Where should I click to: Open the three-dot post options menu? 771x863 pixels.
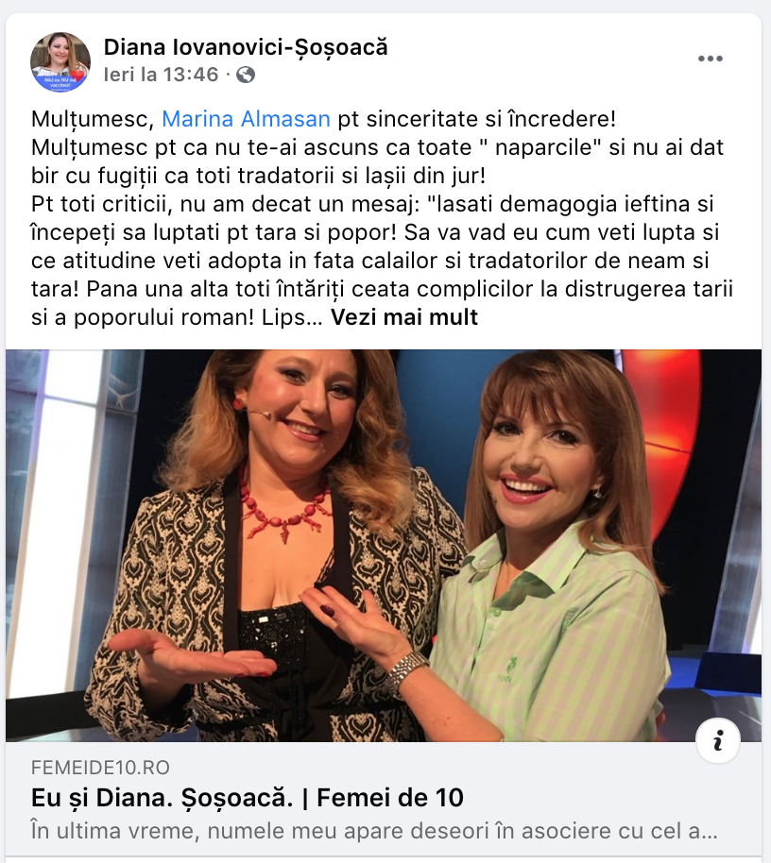point(710,59)
